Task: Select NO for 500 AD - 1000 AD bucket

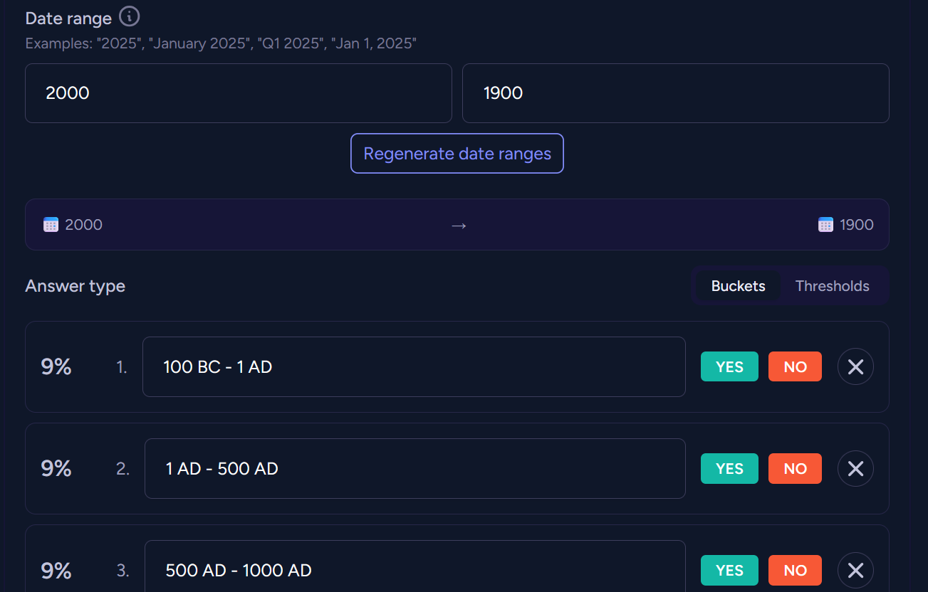Action: (795, 570)
